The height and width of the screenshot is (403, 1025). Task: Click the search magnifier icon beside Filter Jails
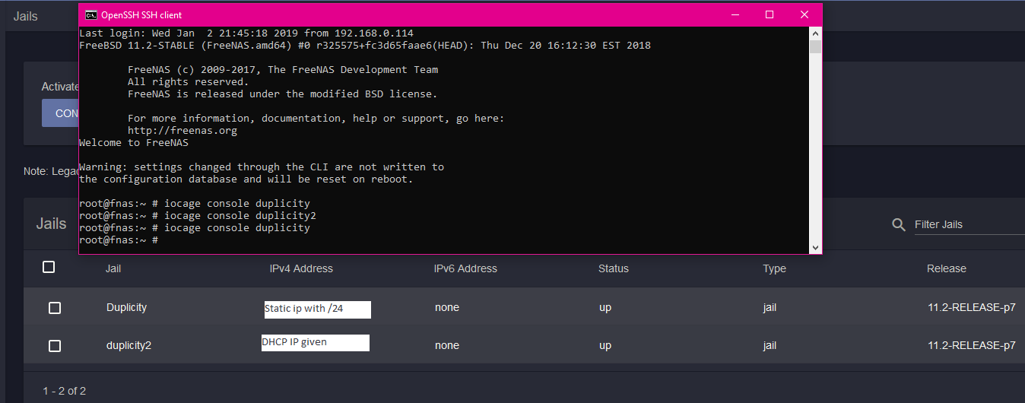899,224
